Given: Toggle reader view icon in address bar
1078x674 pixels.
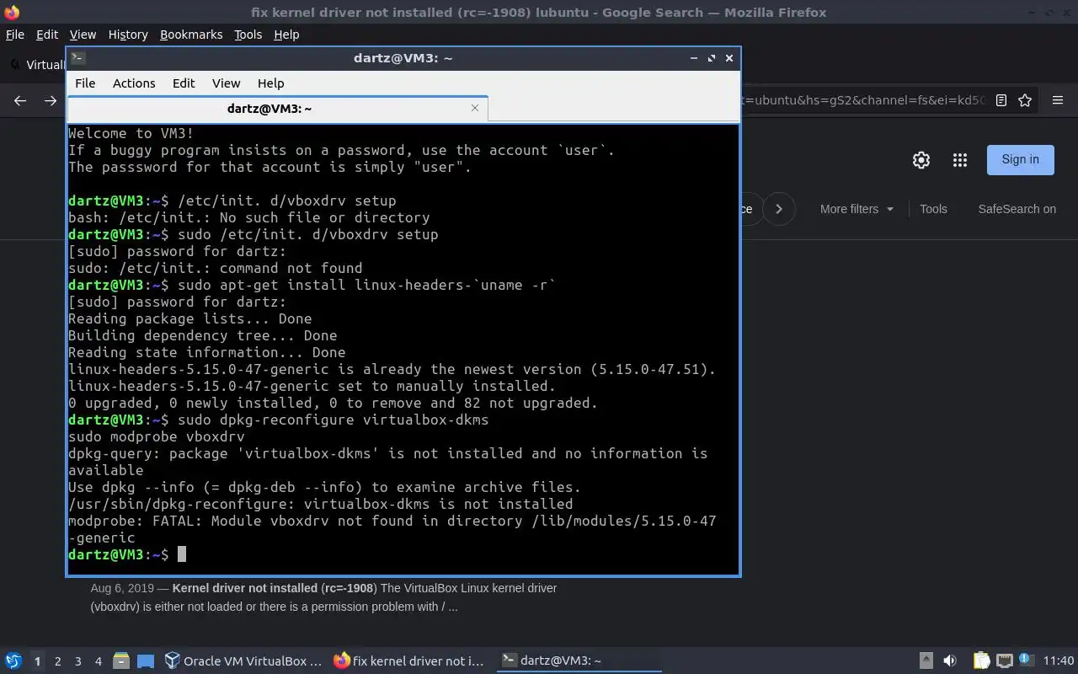Looking at the screenshot, I should coord(1001,100).
